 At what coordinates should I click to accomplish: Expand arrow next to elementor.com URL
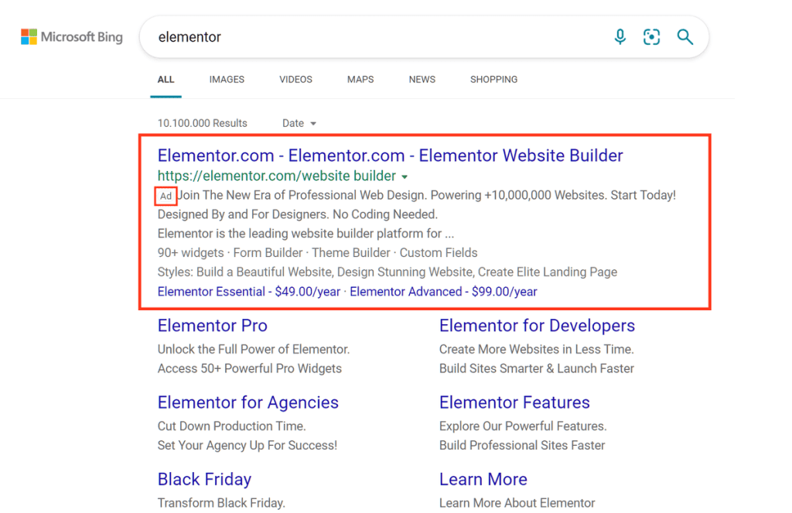point(405,176)
